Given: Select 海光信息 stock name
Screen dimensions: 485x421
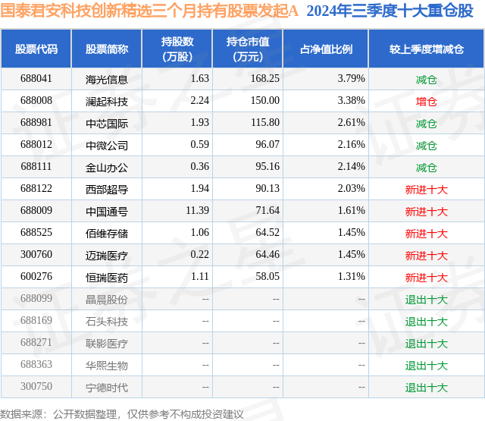Looking at the screenshot, I should 107,80.
